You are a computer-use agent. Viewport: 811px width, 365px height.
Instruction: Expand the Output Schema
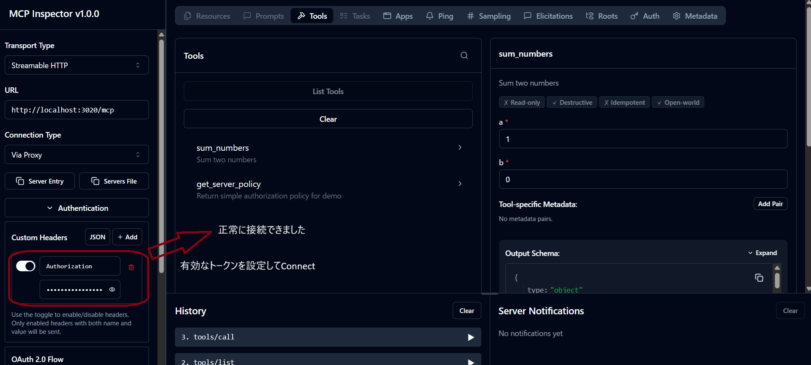click(x=762, y=253)
